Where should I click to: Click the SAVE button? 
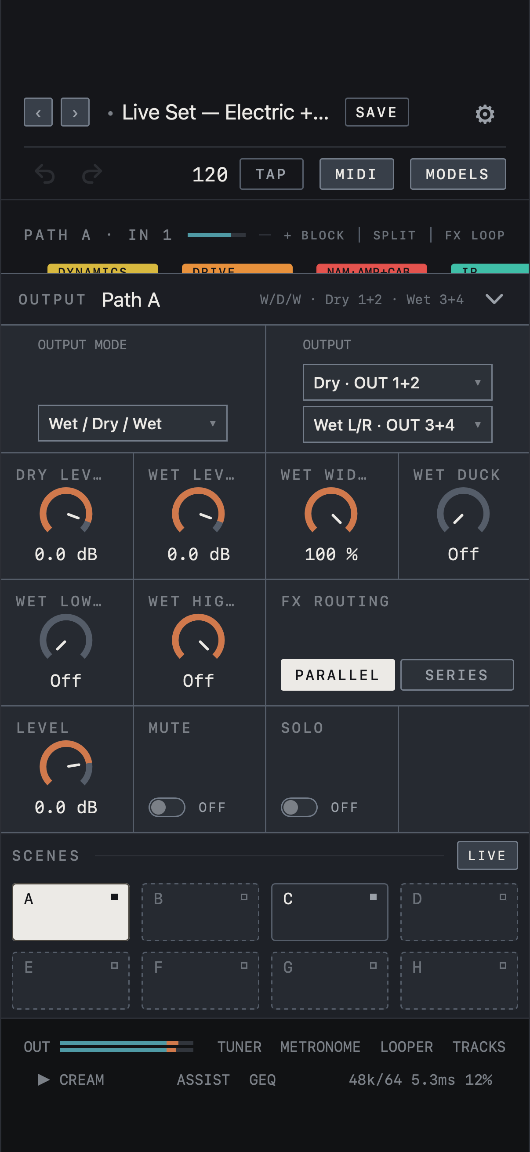click(377, 112)
